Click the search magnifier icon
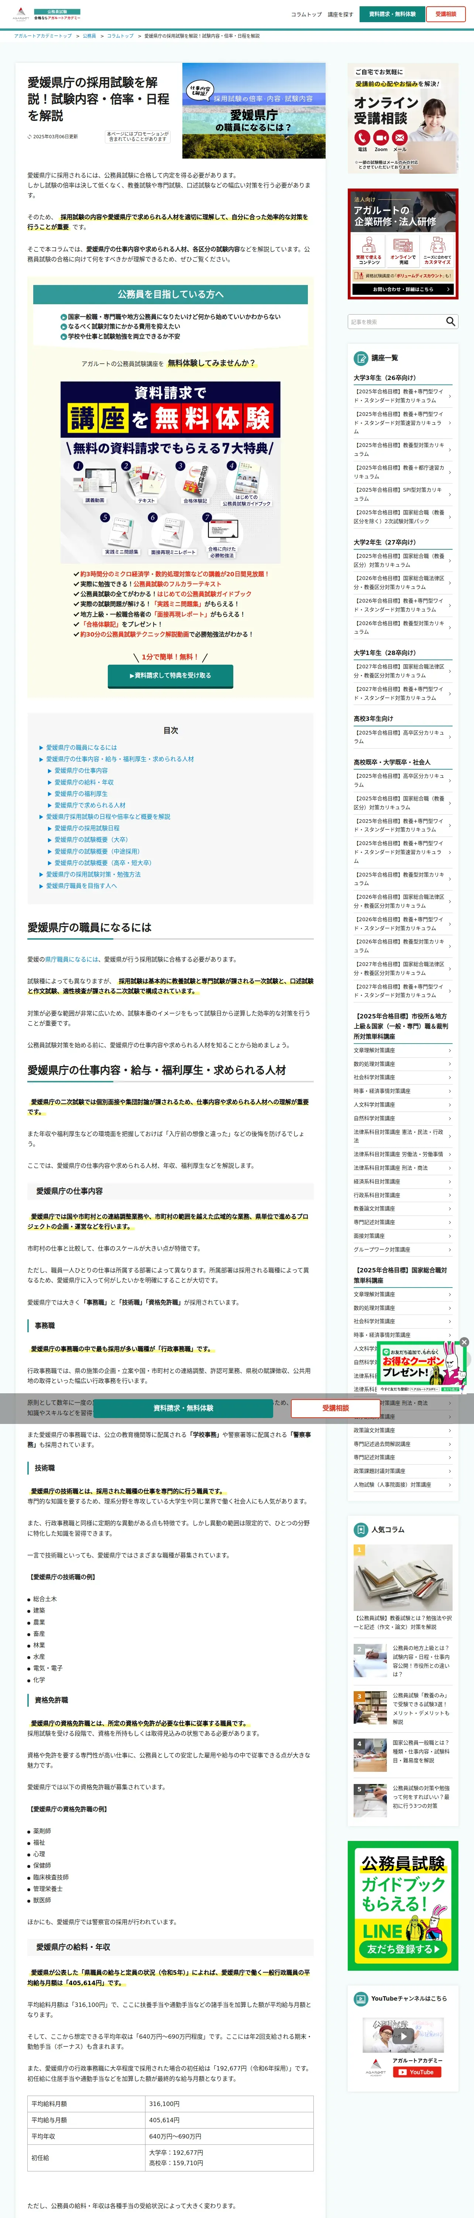The image size is (474, 2218). pyautogui.click(x=451, y=321)
